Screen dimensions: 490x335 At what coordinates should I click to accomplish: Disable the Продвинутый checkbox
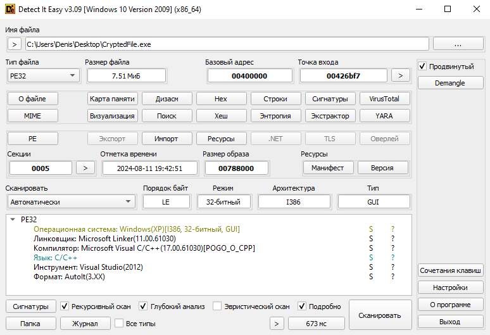422,66
